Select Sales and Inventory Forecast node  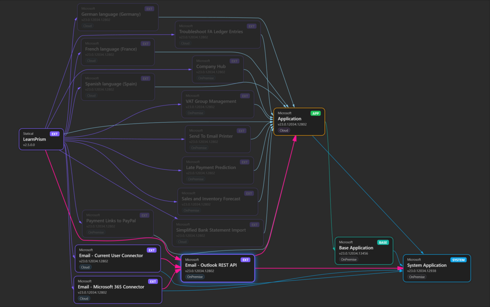pos(218,202)
